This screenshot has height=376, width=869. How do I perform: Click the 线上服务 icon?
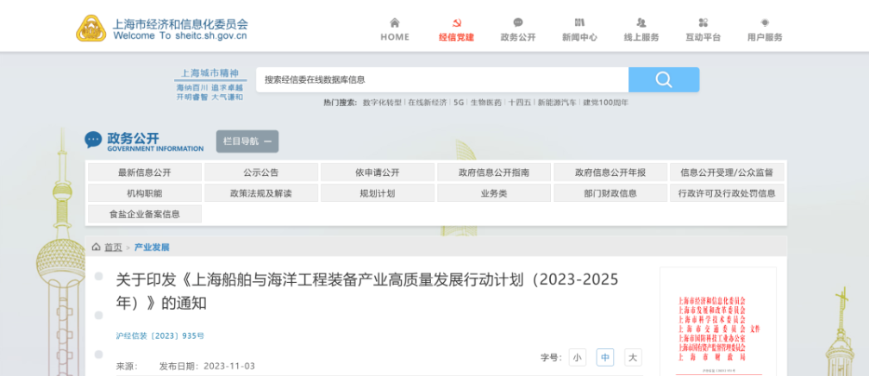coord(641,22)
